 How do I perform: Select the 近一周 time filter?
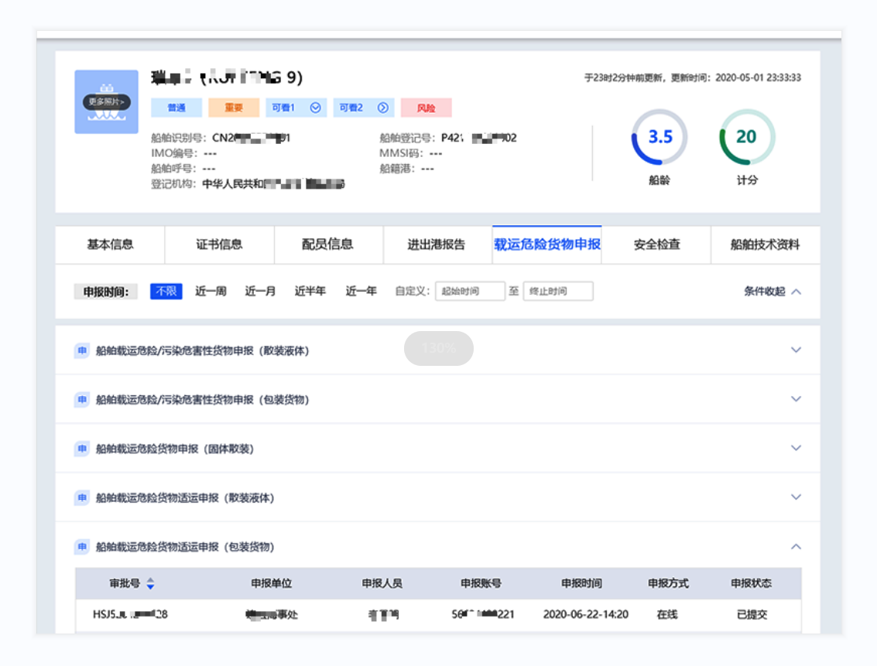[x=211, y=292]
